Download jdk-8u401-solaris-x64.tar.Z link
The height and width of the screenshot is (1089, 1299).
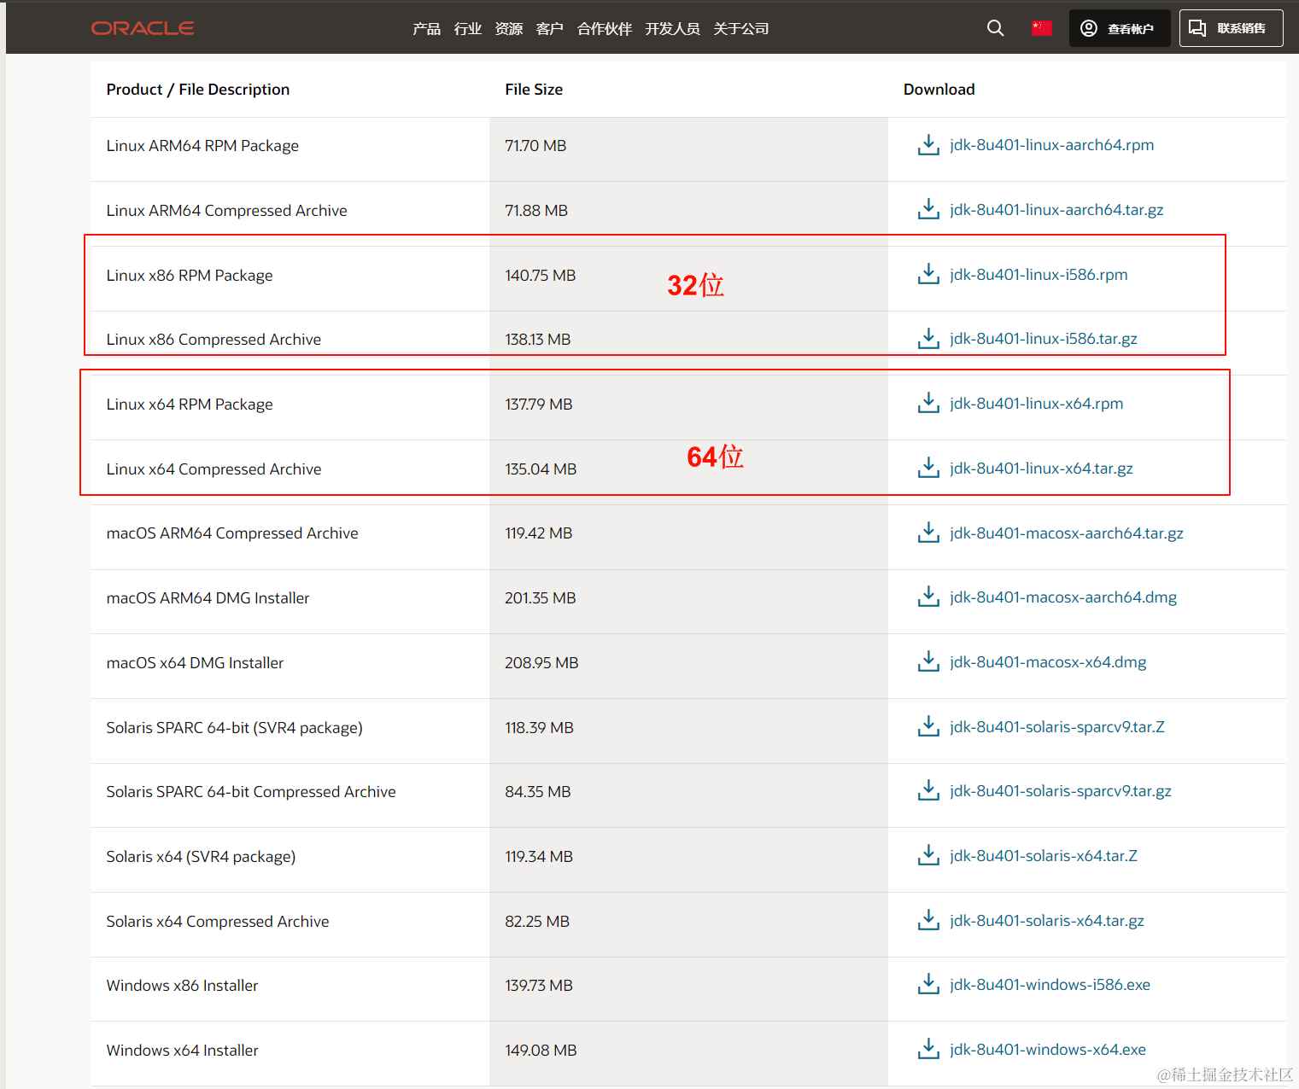click(1044, 856)
